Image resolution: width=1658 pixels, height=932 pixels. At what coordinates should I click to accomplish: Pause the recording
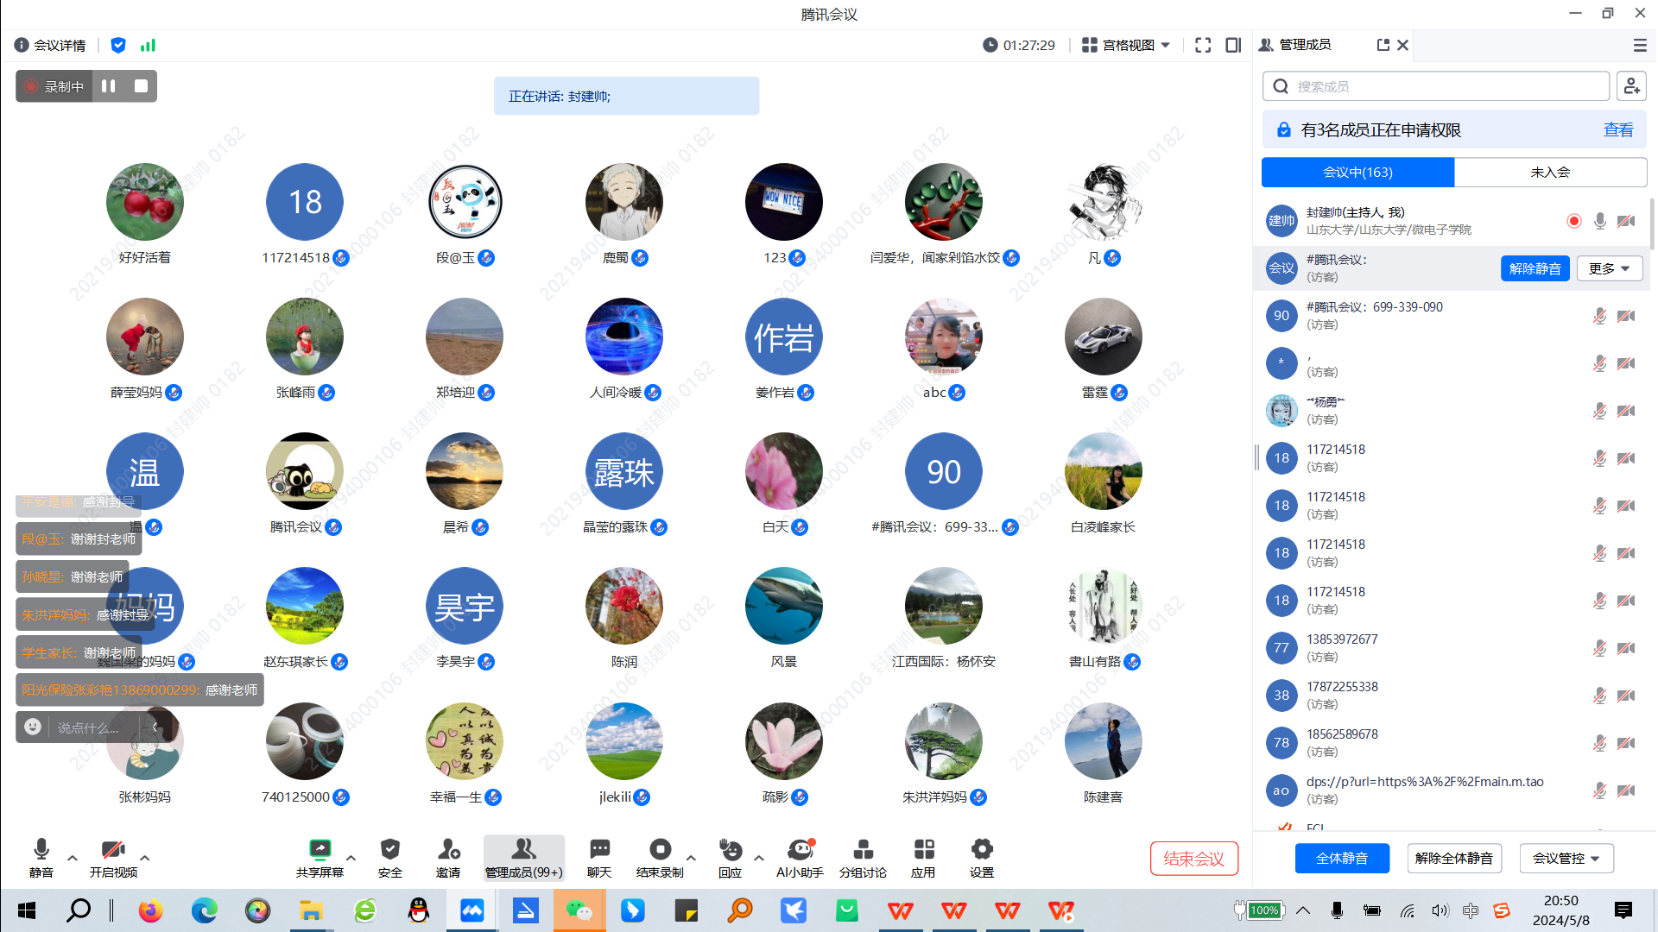pyautogui.click(x=109, y=86)
